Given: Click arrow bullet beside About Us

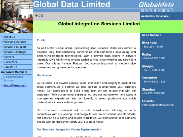Looking at the screenshot, I should 2,37.
